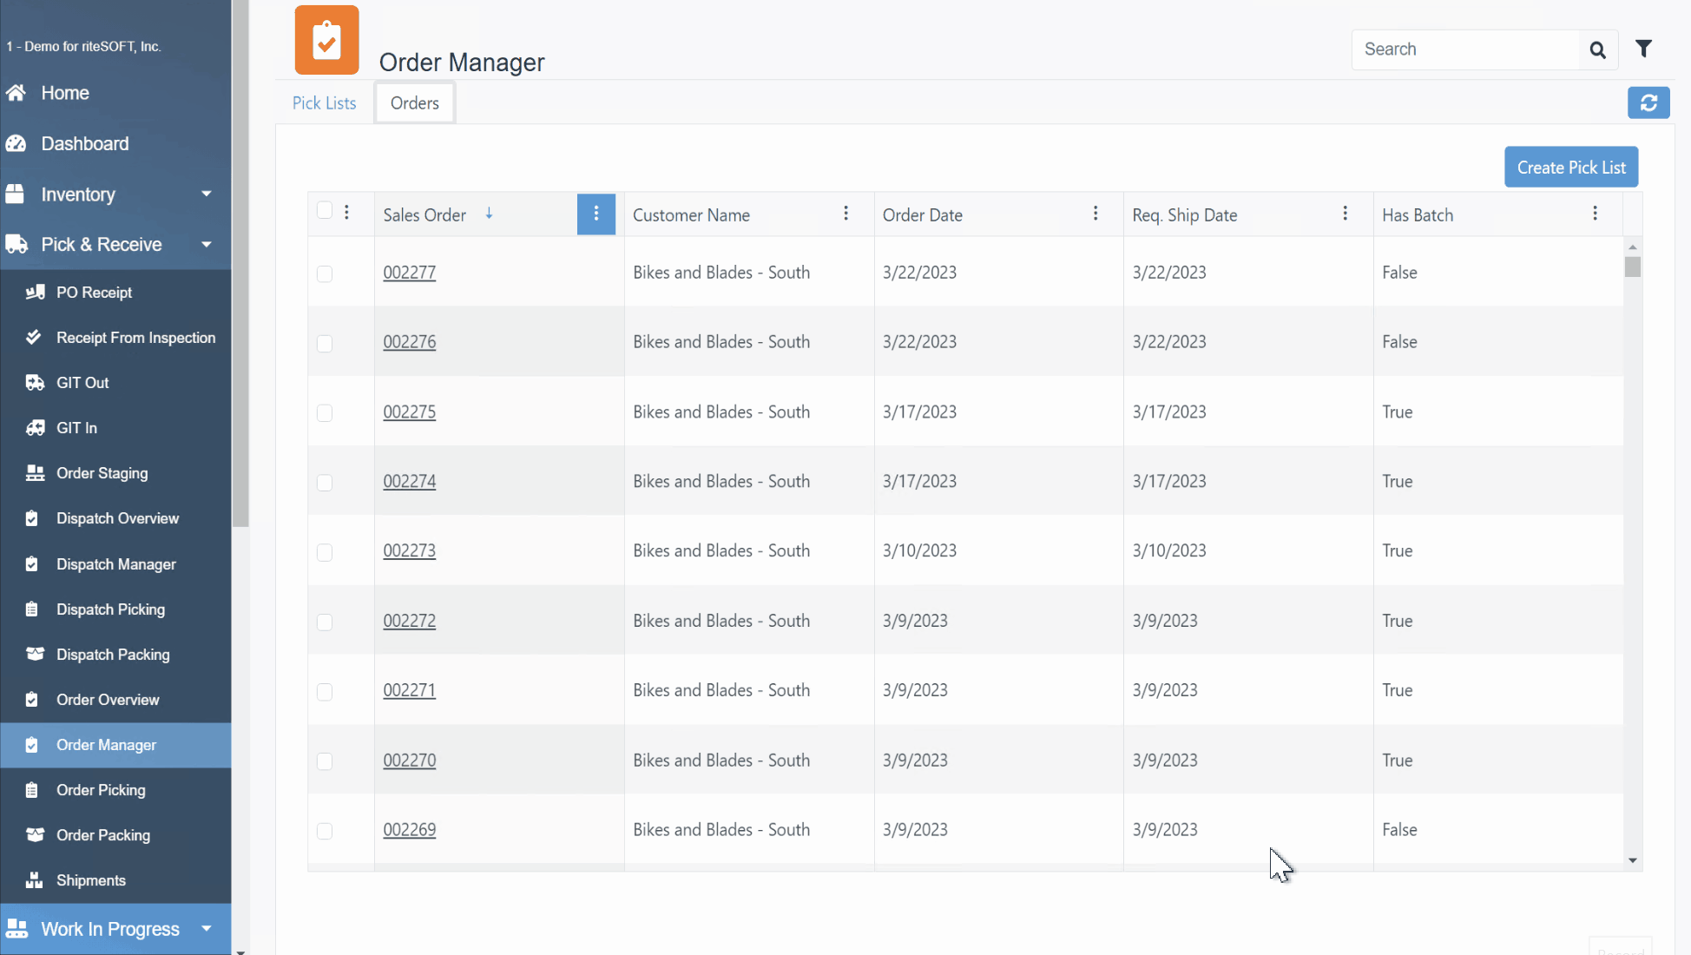Screen dimensions: 1691x955
Task: Click the Order Overview clipboard icon
Action: point(32,700)
